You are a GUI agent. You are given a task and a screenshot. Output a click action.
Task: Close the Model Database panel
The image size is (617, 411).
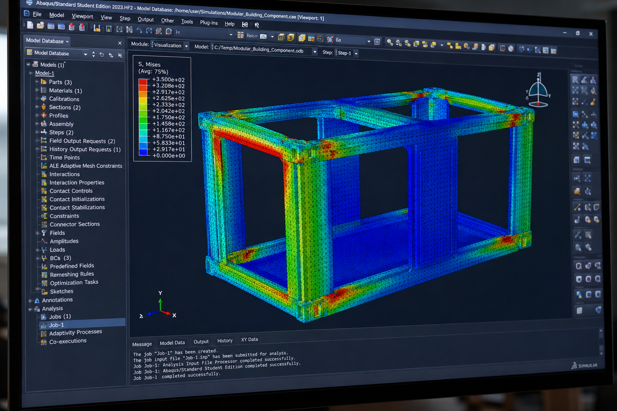(120, 43)
